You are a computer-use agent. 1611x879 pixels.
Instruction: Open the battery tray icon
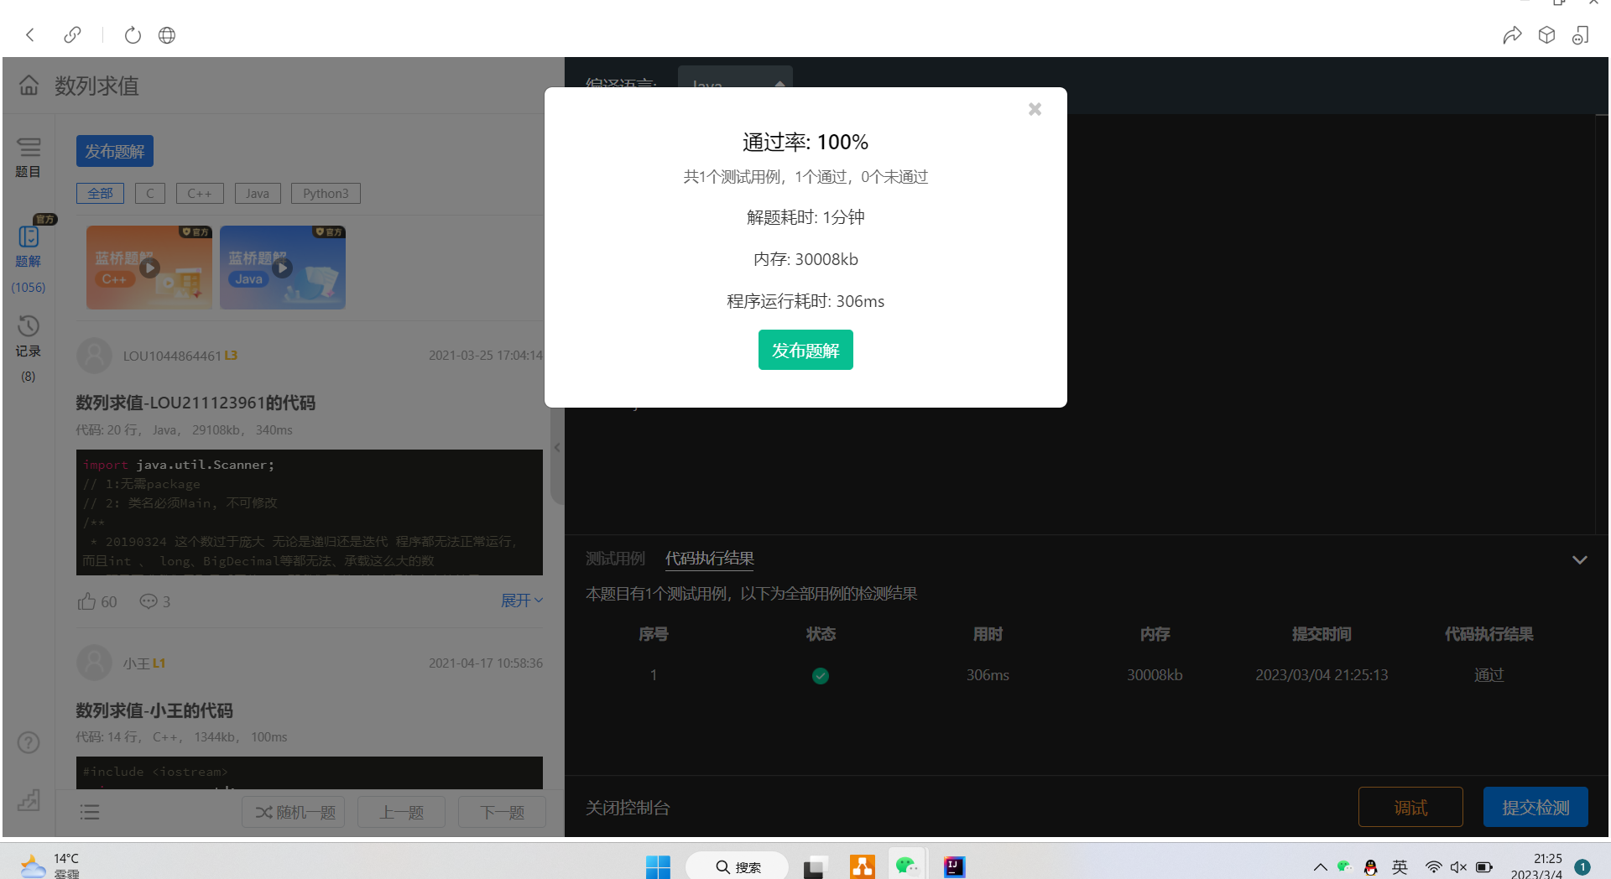1484,867
